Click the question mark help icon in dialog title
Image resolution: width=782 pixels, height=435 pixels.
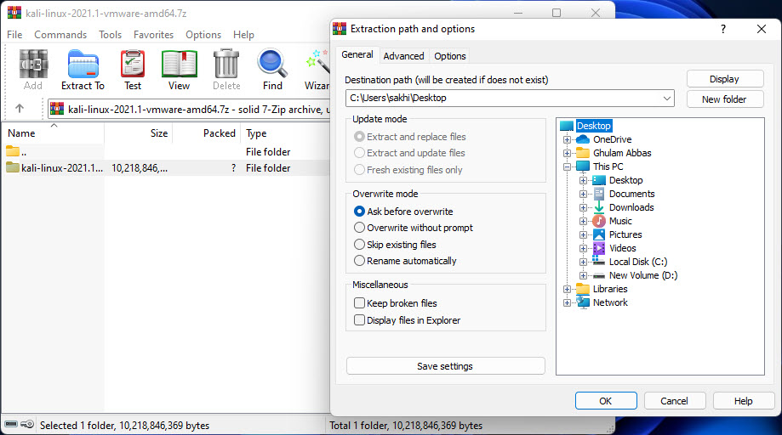723,29
